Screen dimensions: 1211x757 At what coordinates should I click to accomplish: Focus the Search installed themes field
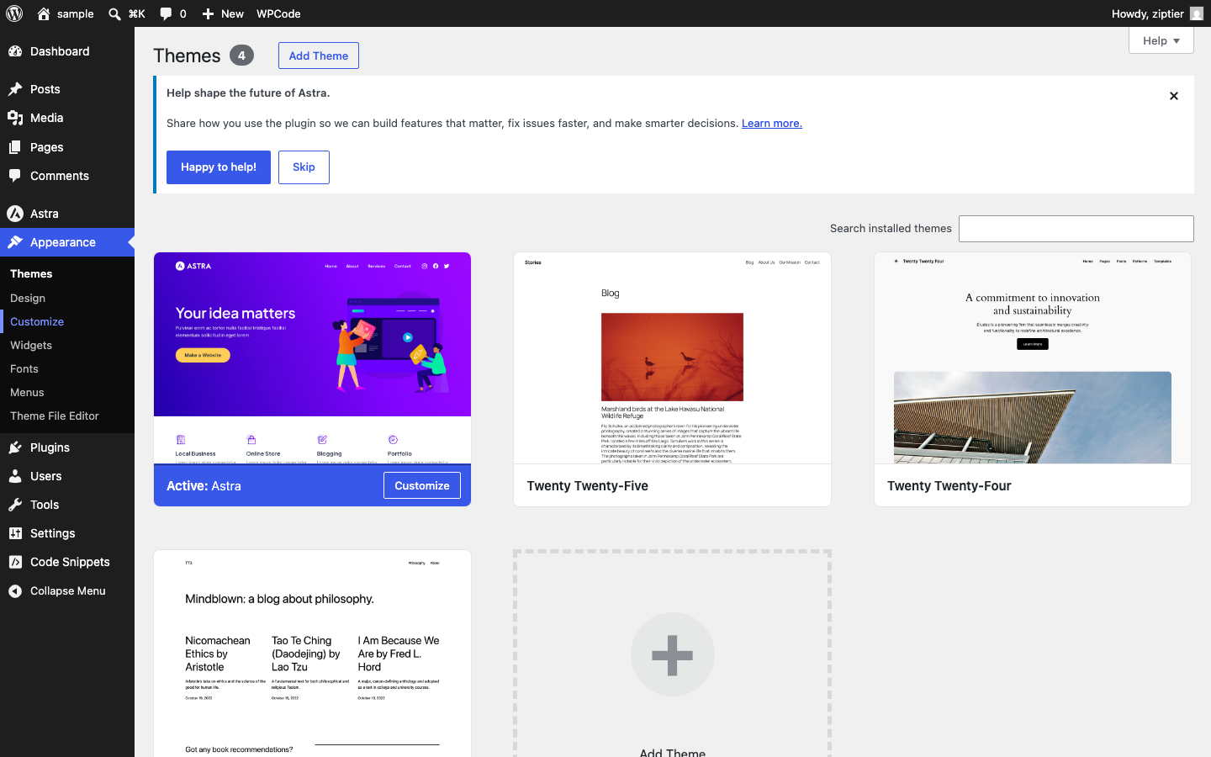tap(1076, 229)
